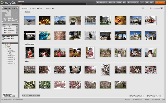Click the 戻る back button

pyautogui.click(x=147, y=3)
